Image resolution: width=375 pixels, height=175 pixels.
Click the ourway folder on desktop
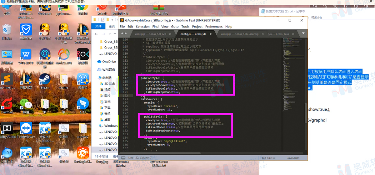click(x=83, y=131)
